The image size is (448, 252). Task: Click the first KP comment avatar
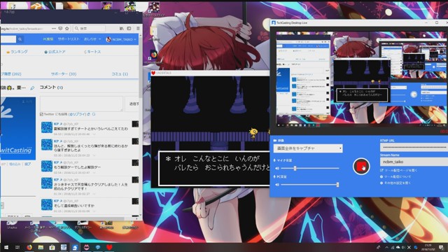coord(47,127)
